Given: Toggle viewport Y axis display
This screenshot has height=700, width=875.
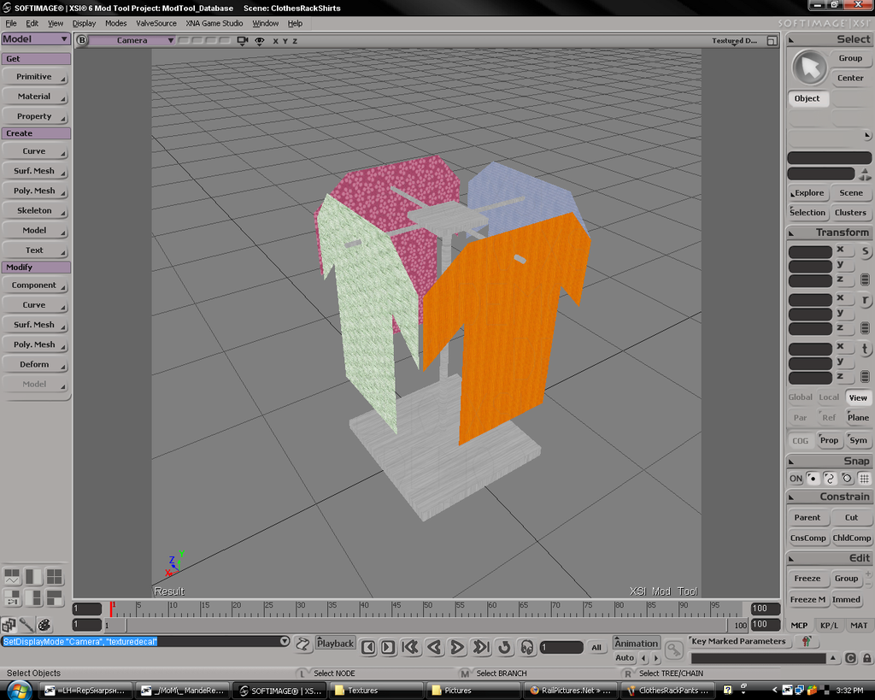Looking at the screenshot, I should 285,41.
